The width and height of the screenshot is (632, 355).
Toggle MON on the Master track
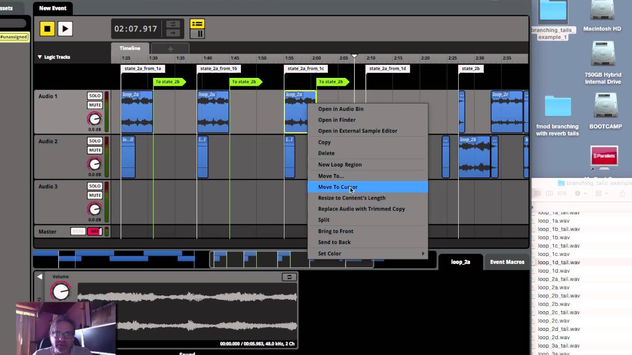(78, 231)
